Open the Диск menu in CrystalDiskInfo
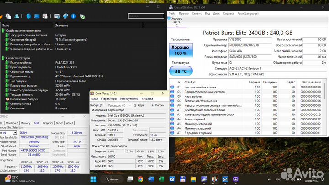Viewport: 329px width, 185px height. (216, 13)
